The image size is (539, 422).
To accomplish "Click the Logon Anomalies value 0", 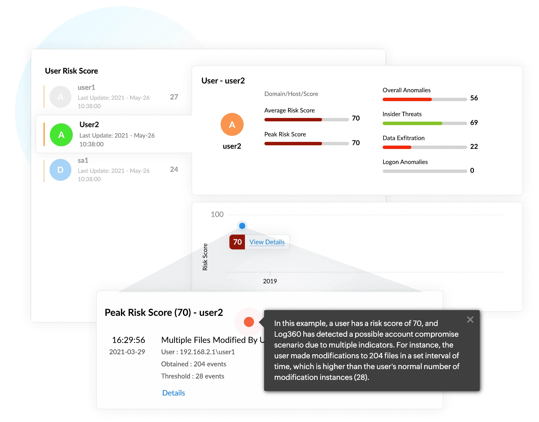I will coord(472,171).
